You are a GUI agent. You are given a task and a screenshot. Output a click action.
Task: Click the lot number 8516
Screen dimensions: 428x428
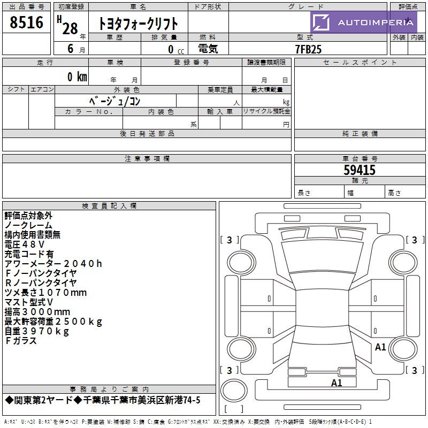[x=26, y=22]
